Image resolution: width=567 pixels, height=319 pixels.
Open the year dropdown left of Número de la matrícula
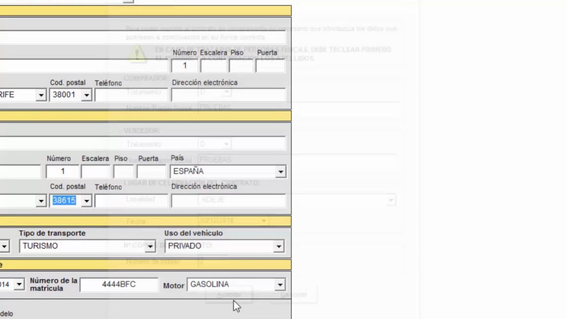coord(19,284)
